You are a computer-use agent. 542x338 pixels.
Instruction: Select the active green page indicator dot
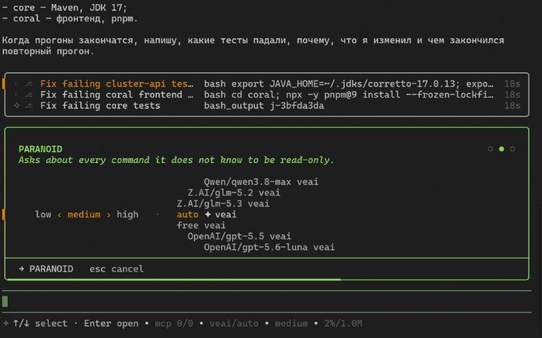tap(501, 149)
